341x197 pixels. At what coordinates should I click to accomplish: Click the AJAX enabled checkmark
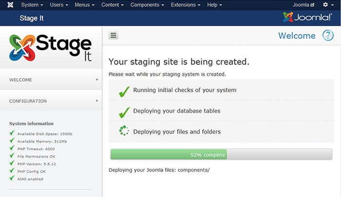point(12,178)
